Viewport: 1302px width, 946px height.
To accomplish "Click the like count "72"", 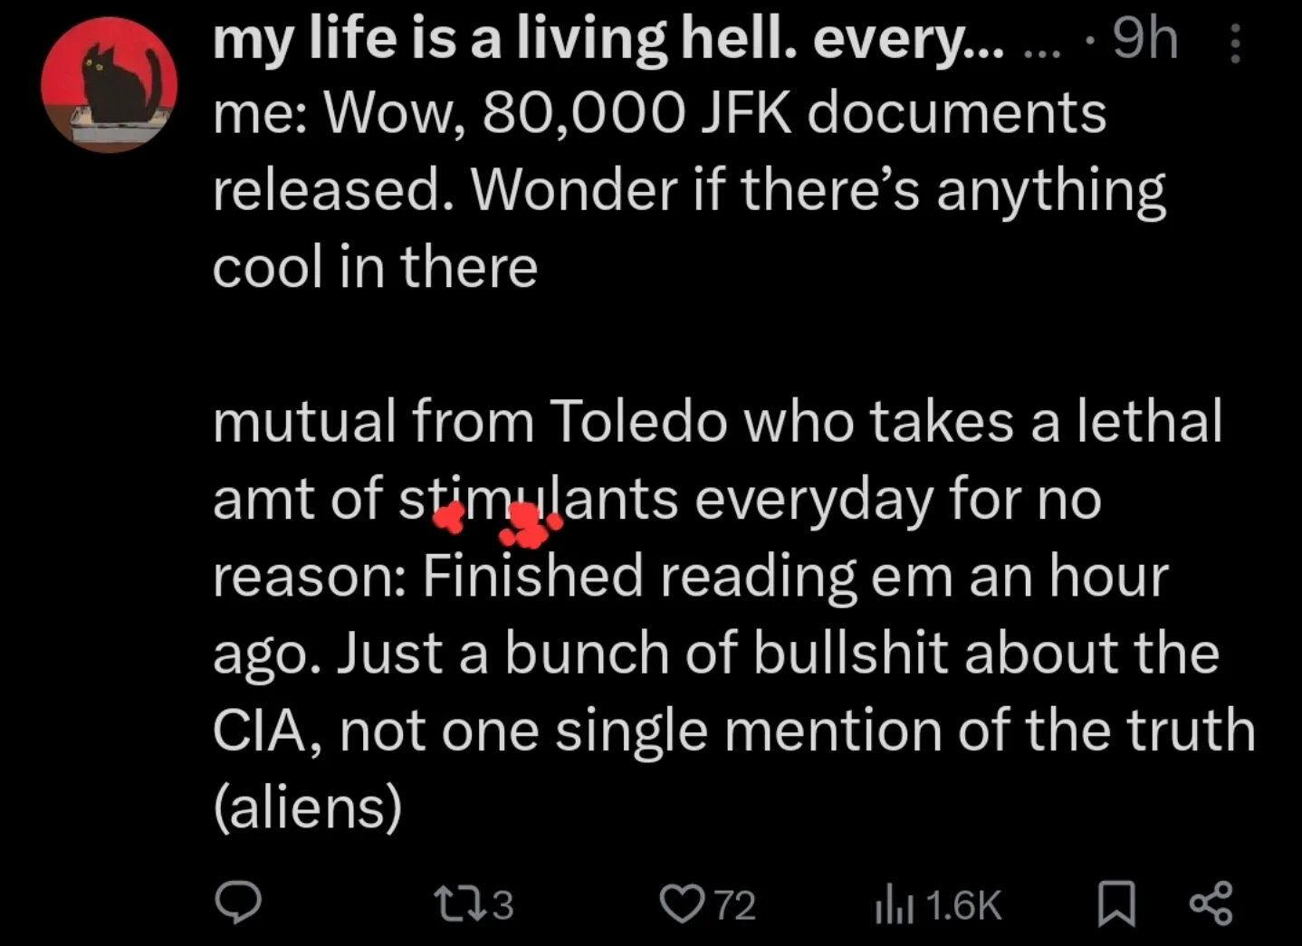I will (x=735, y=904).
